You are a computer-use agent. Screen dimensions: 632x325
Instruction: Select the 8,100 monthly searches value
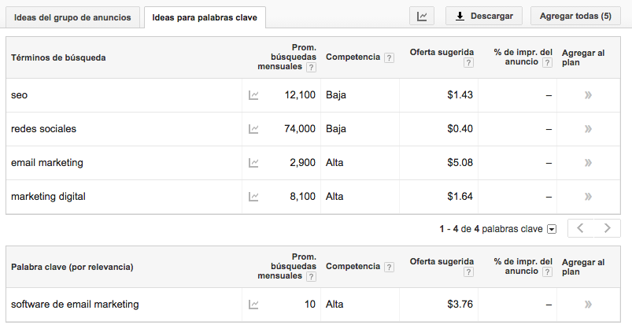point(303,197)
